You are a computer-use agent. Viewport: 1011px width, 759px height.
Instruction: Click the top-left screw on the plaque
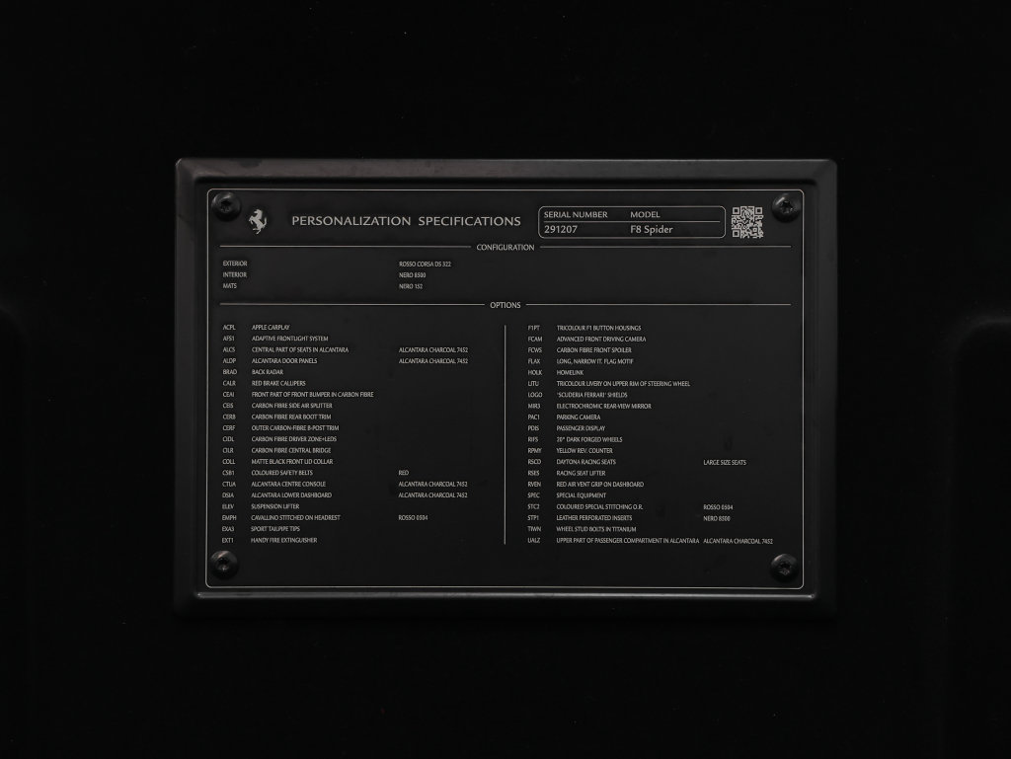(x=226, y=206)
